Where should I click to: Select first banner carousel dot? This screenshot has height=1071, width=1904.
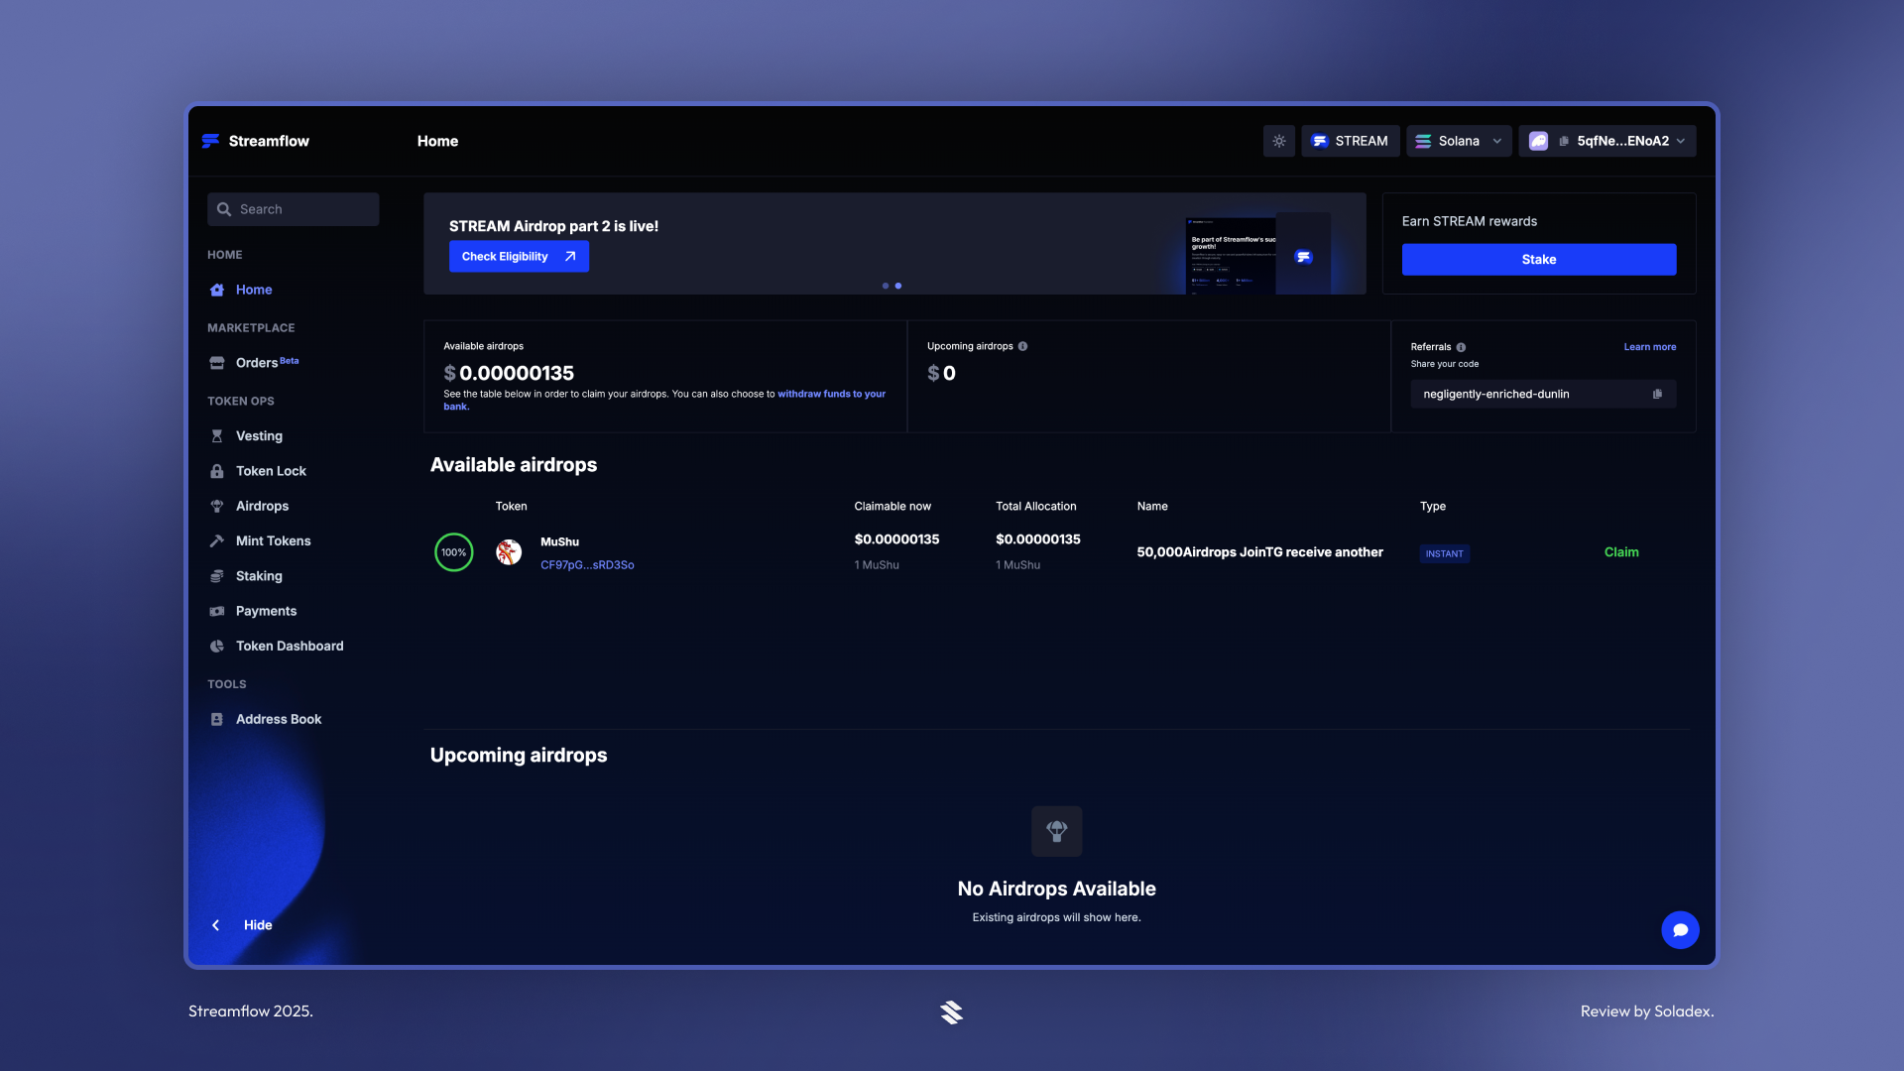(886, 286)
